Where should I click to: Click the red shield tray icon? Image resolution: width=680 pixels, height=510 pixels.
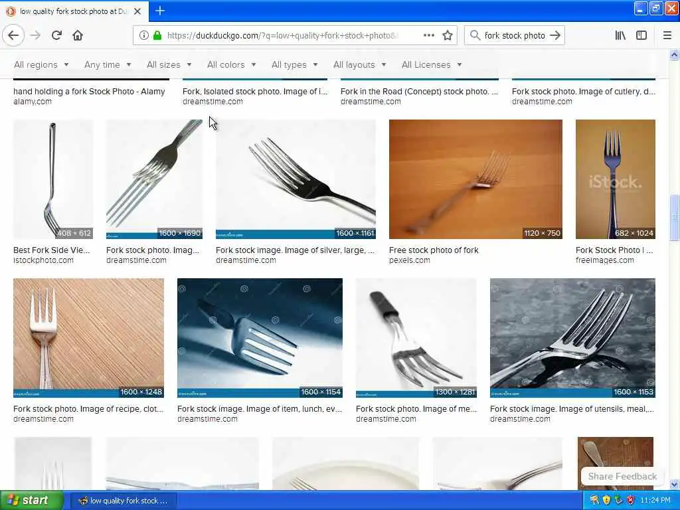click(631, 501)
